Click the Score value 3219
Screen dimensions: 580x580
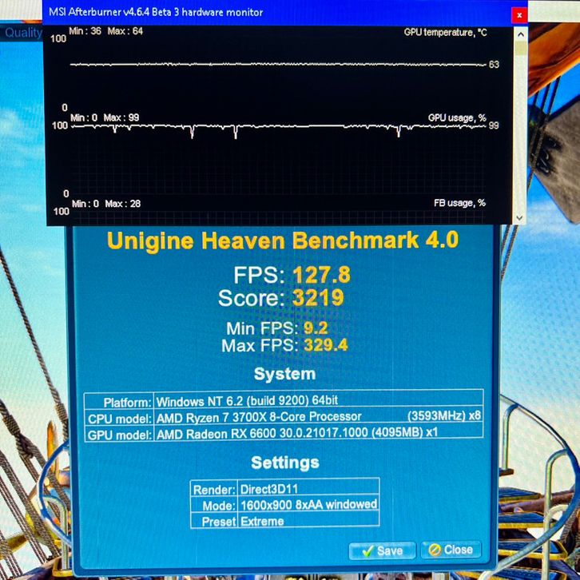[x=317, y=298]
